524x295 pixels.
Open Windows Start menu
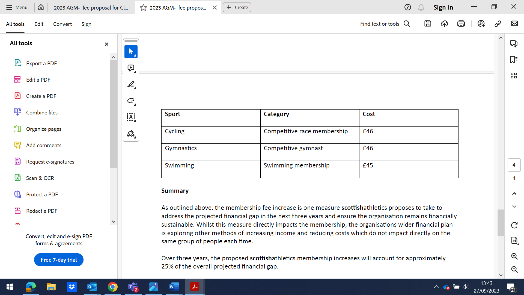point(10,287)
